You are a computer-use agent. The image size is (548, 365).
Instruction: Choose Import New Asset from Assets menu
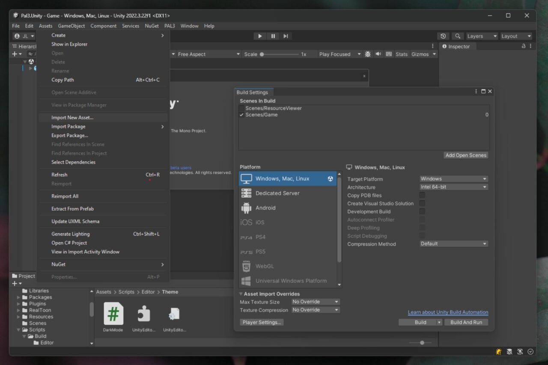(72, 118)
